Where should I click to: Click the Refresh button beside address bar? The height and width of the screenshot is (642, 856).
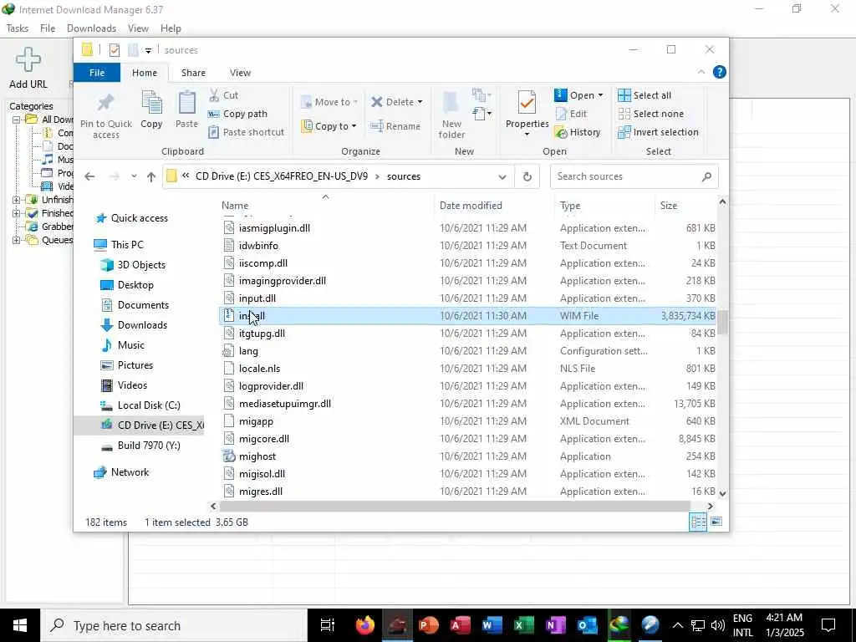[x=527, y=176]
